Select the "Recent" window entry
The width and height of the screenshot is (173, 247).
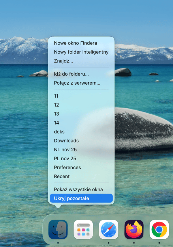[x=62, y=177]
